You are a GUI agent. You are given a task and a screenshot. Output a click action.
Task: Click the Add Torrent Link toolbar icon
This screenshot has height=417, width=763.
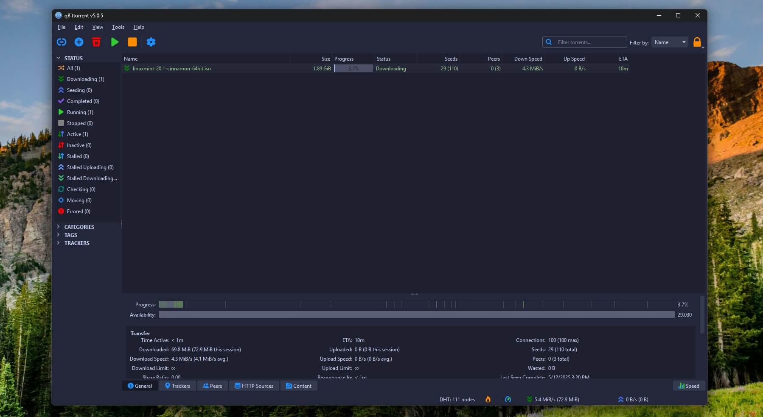(62, 42)
